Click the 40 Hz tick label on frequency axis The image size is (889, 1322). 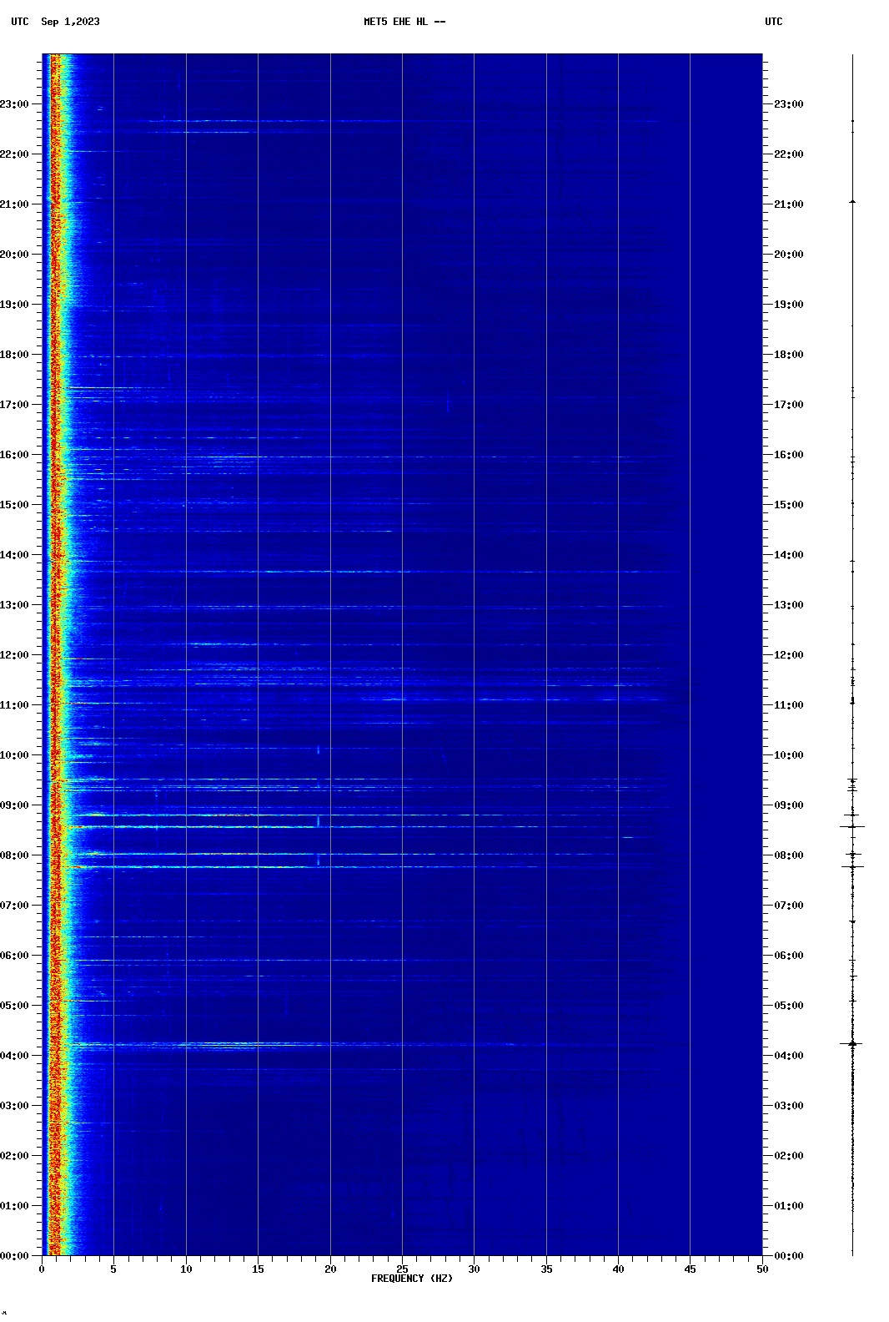[618, 1269]
